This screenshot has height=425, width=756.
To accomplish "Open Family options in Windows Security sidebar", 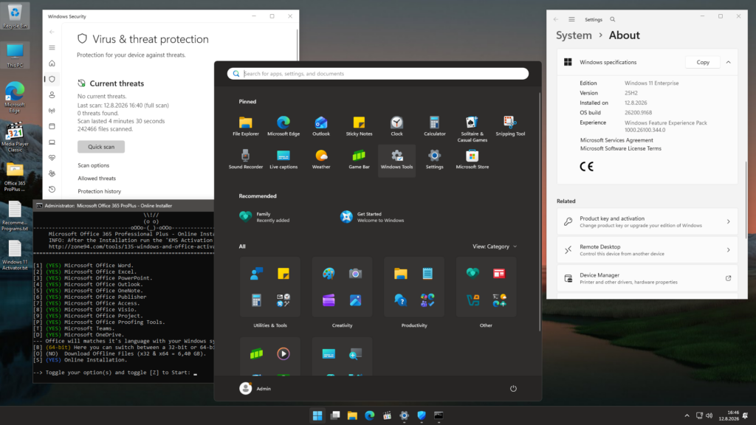I will click(x=52, y=173).
